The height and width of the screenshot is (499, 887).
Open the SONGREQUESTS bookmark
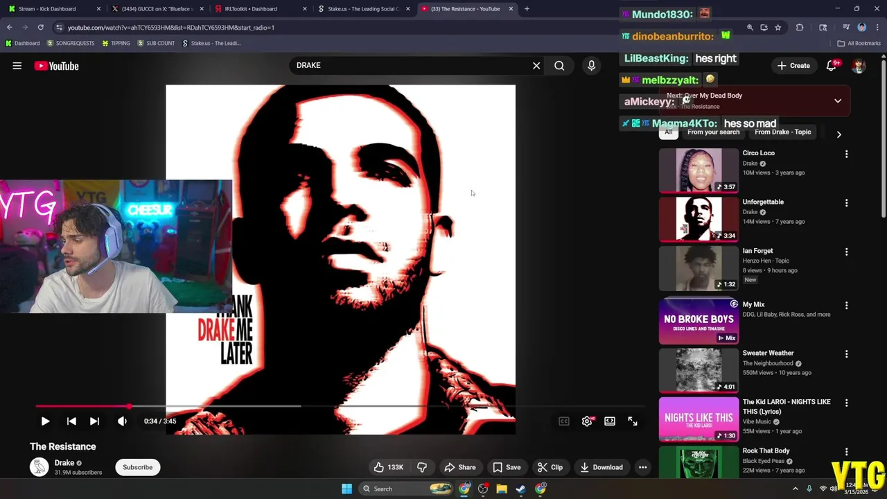(71, 43)
